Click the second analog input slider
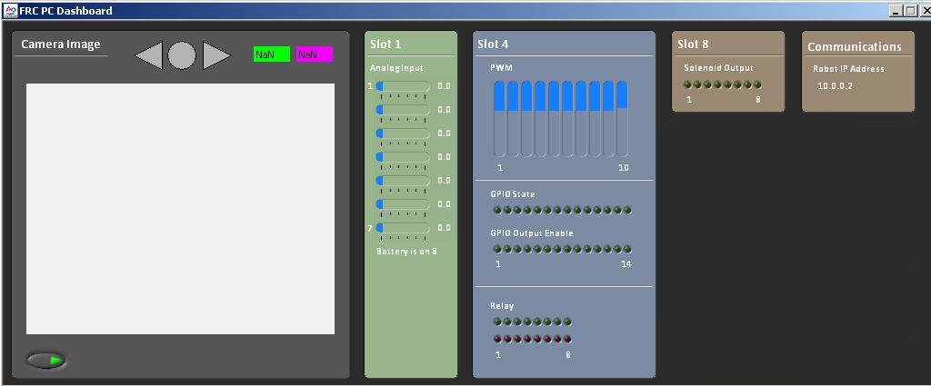This screenshot has height=386, width=931. 403,110
